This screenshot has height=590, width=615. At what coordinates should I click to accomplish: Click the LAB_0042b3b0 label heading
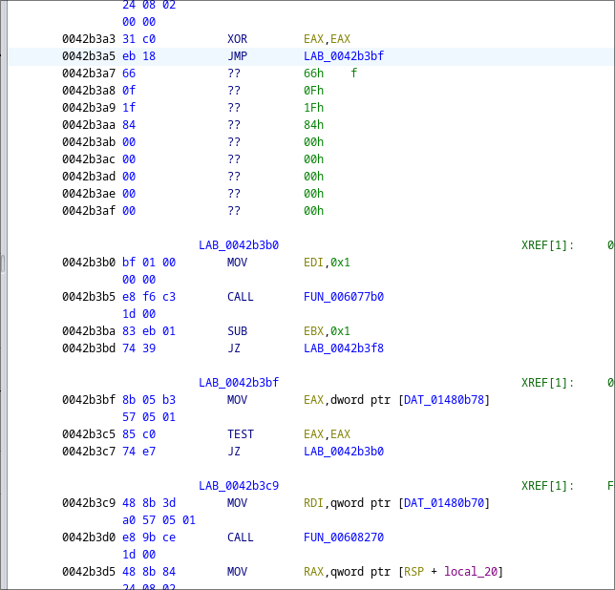239,245
